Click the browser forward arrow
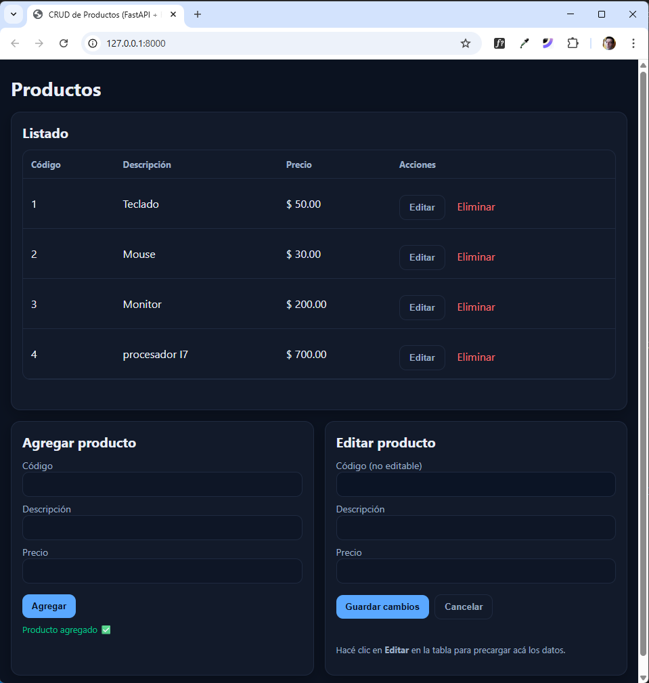Image resolution: width=649 pixels, height=683 pixels. (39, 43)
